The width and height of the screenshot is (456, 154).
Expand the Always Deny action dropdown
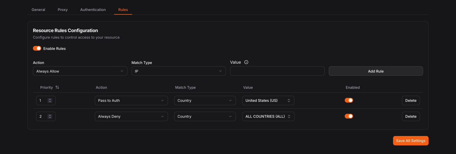pos(131,116)
